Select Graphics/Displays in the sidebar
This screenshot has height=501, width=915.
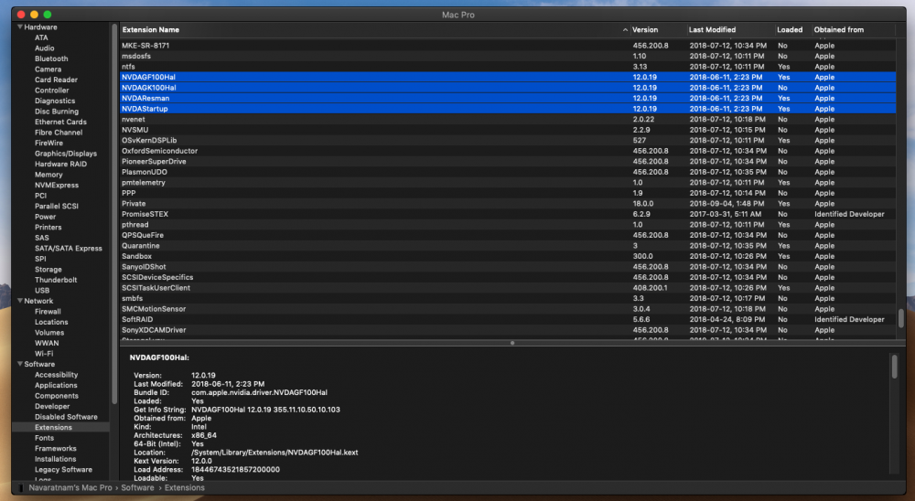tap(66, 154)
